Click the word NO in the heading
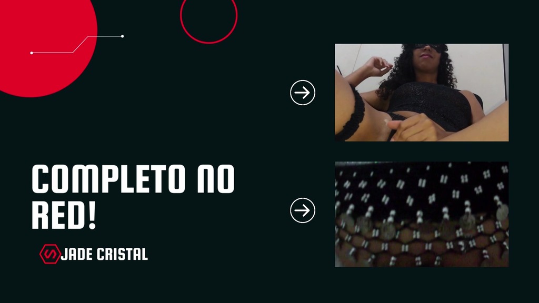The width and height of the screenshot is (539, 303). [x=216, y=179]
